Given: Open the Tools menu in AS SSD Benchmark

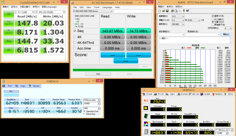Looking at the screenshot, I should tap(97, 7).
